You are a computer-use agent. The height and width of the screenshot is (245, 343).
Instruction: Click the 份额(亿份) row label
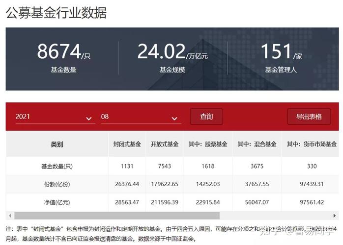tap(57, 184)
